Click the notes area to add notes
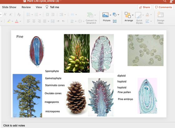Viewport: 175px width, 128px height. click(x=14, y=126)
